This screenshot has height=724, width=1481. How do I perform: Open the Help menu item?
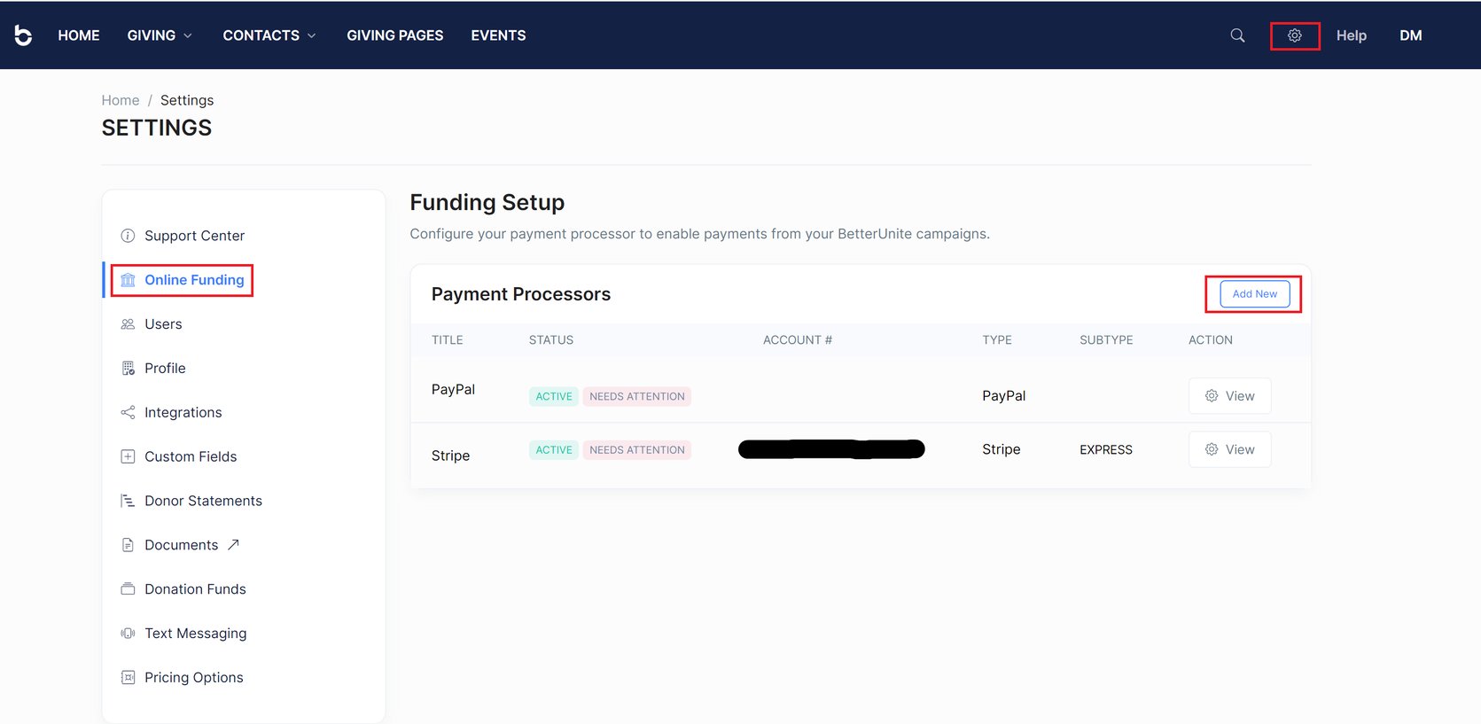(1352, 35)
